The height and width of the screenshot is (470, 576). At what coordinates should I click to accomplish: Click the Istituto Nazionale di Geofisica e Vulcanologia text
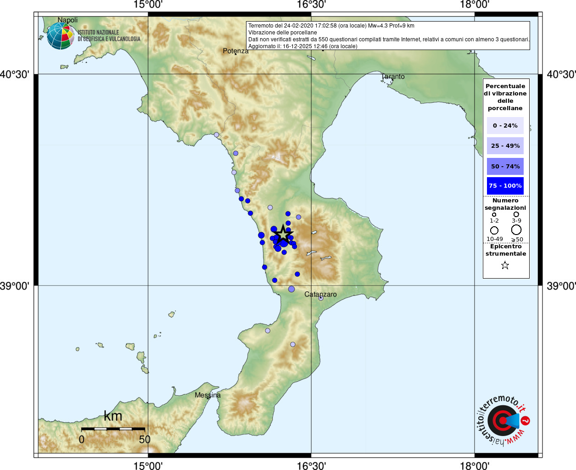[x=109, y=36]
